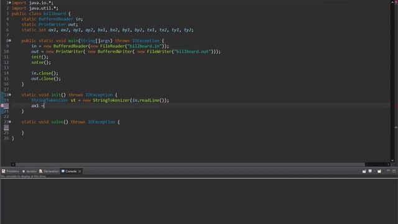This screenshot has height=224, width=398.
Task: Click 'in.close();' on line 14
Action: 45,73
